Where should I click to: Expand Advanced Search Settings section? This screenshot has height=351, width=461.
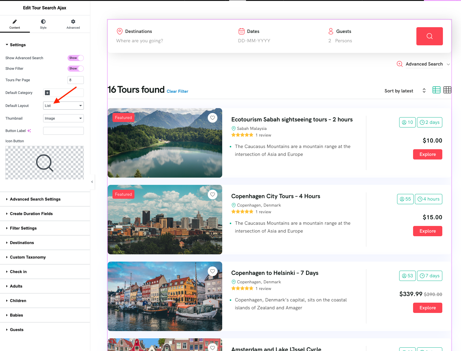(x=45, y=199)
